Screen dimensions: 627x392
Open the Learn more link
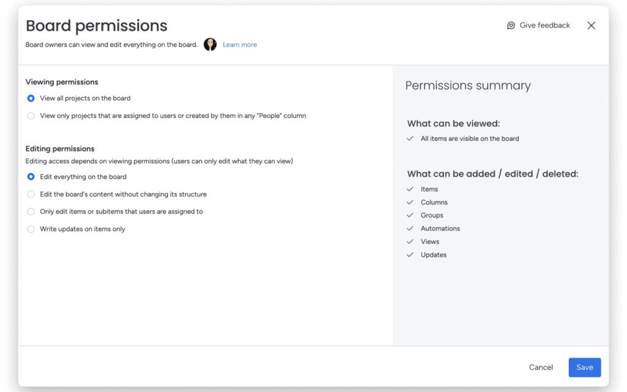click(x=239, y=45)
